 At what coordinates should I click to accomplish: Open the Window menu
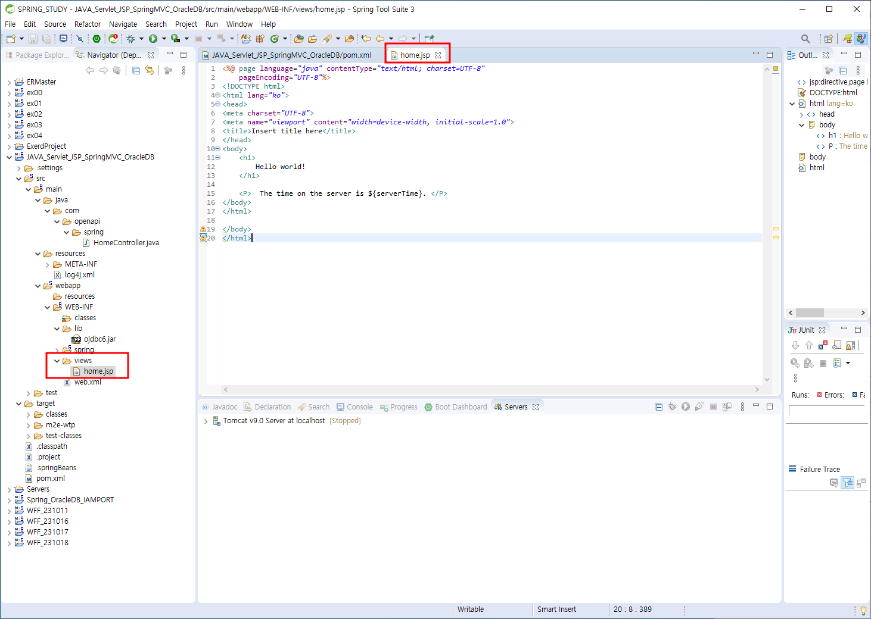(x=239, y=24)
